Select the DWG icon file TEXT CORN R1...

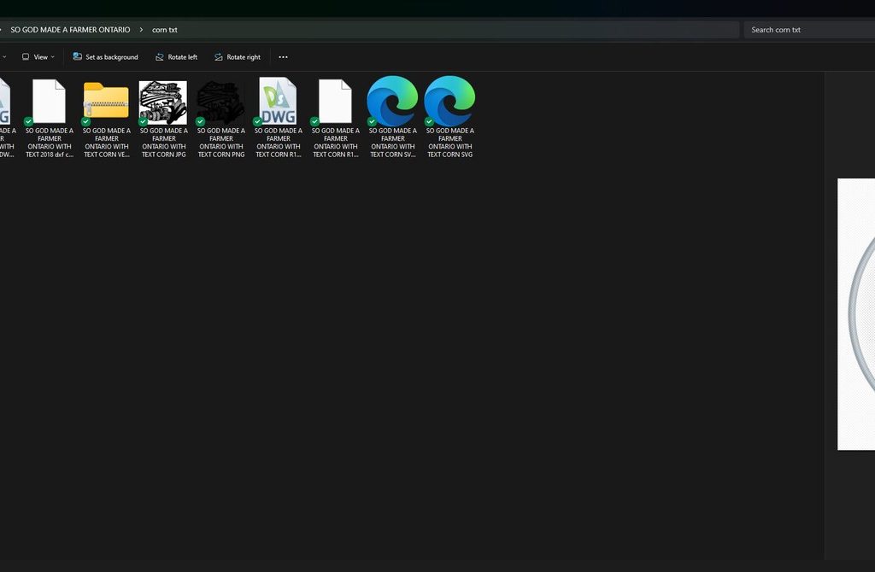tap(278, 102)
